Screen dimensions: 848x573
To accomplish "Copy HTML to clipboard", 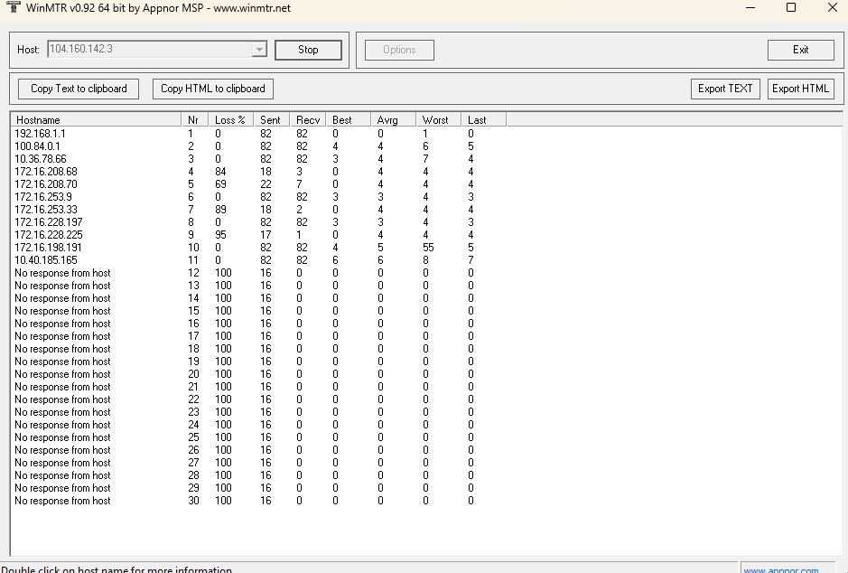I will tap(213, 89).
